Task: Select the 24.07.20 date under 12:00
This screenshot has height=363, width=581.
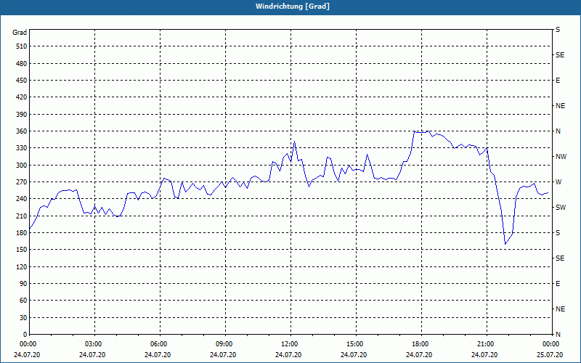Action: click(x=288, y=355)
